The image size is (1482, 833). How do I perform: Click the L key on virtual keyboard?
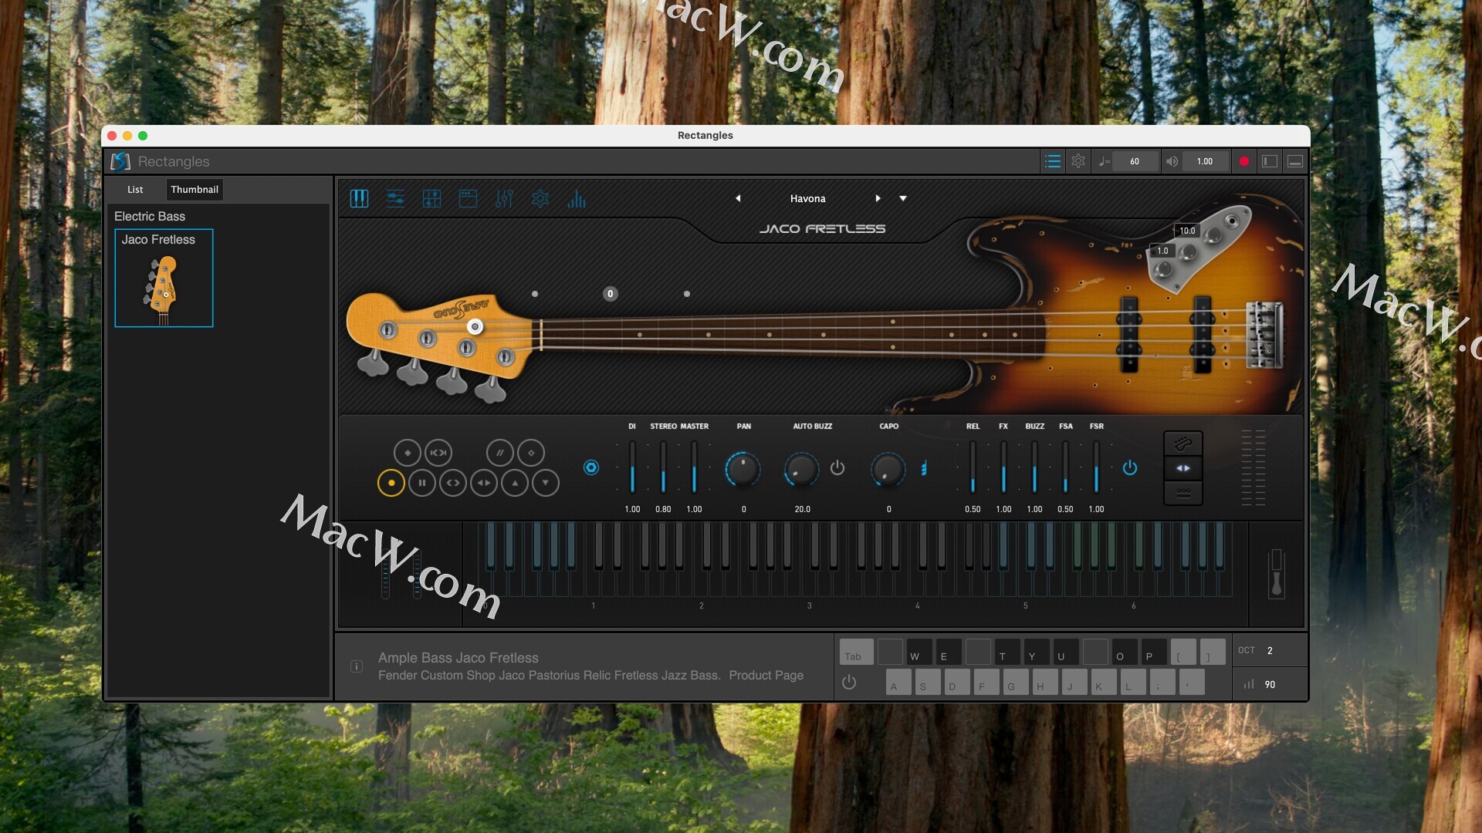tap(1133, 683)
